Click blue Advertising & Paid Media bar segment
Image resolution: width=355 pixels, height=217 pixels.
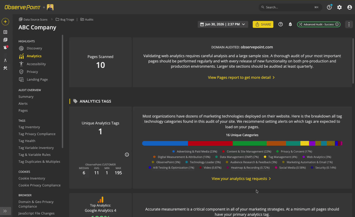point(165,143)
